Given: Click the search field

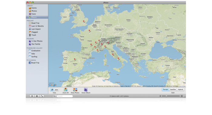Looking at the screenshot, I should [x=65, y=96].
